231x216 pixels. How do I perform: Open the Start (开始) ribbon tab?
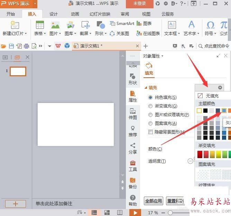pyautogui.click(x=11, y=14)
